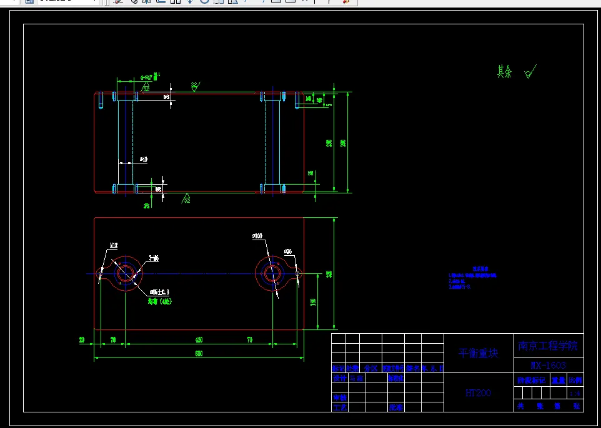Select the 分区 header cell
The image size is (601, 428).
(370, 369)
